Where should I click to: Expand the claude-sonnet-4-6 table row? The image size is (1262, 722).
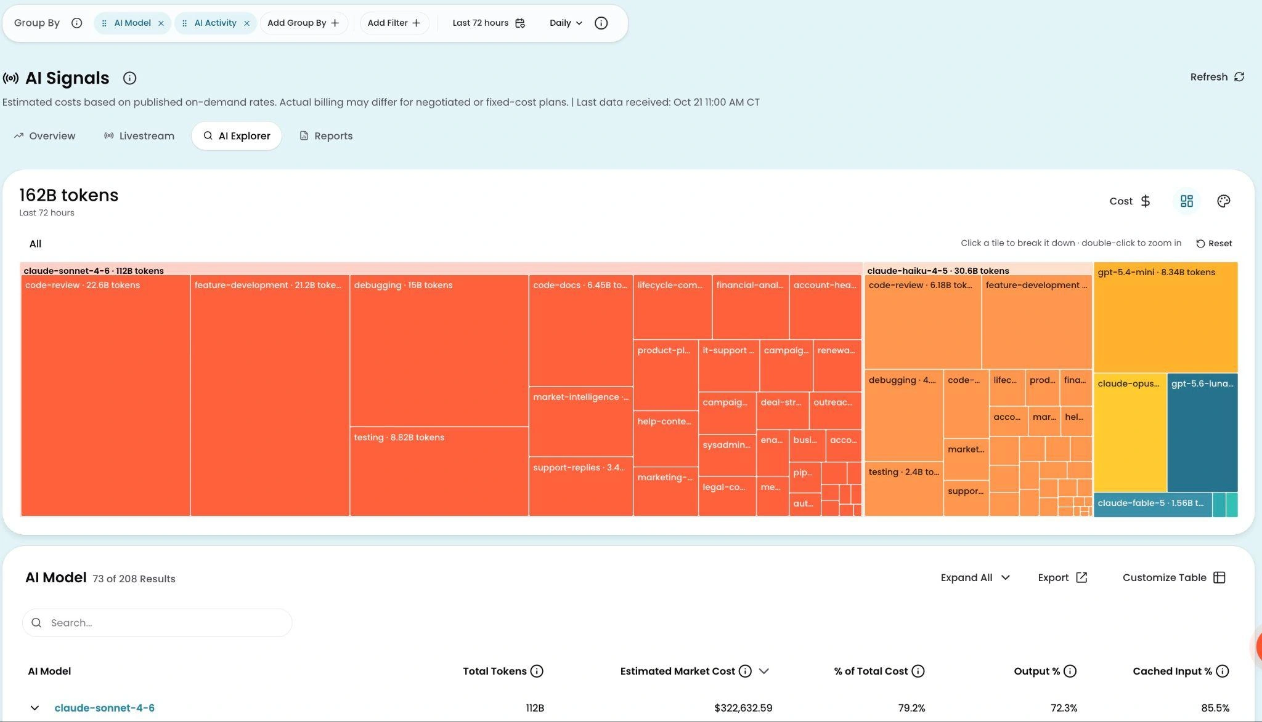click(35, 708)
